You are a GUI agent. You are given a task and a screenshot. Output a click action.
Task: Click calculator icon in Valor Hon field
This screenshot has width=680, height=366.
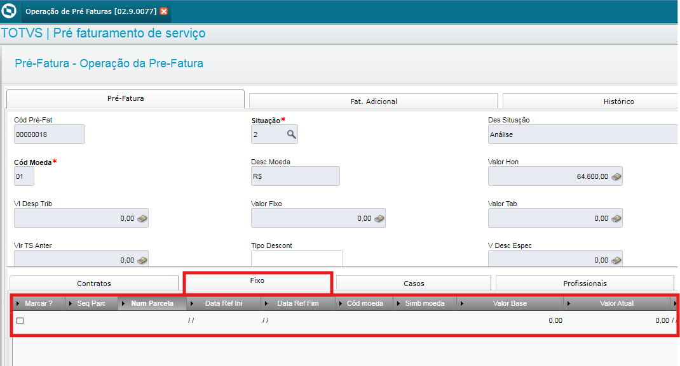click(616, 176)
